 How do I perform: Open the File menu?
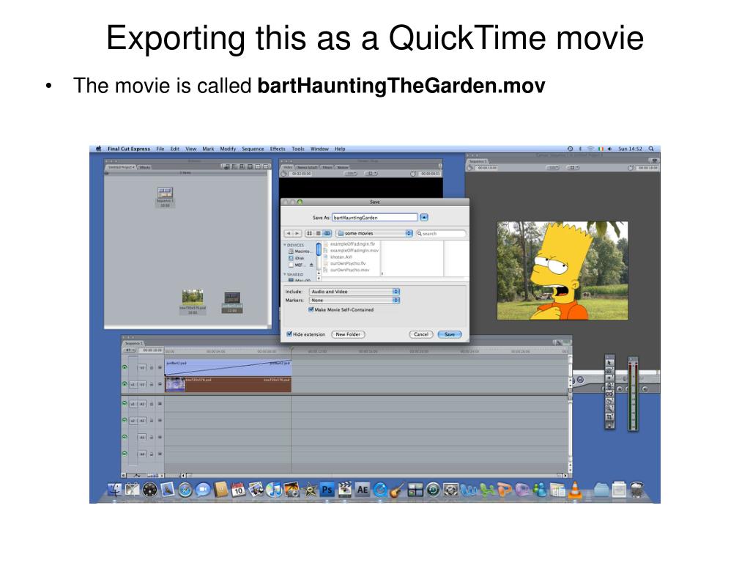click(x=160, y=149)
